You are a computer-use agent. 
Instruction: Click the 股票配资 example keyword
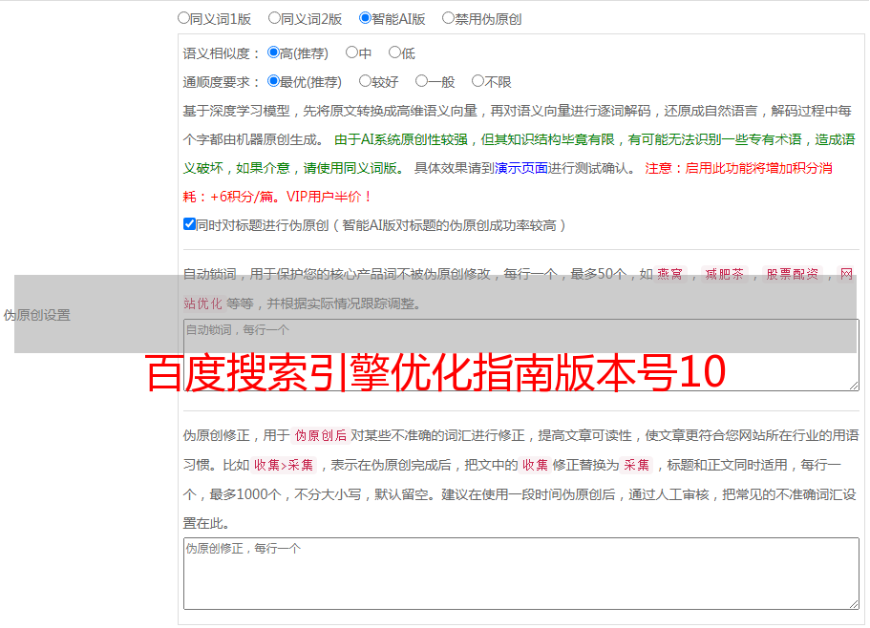tap(793, 274)
